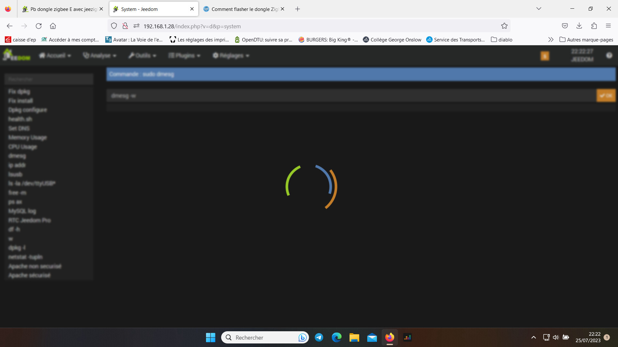Show hidden system tray icons
Viewport: 618px width, 347px height.
pos(533,337)
